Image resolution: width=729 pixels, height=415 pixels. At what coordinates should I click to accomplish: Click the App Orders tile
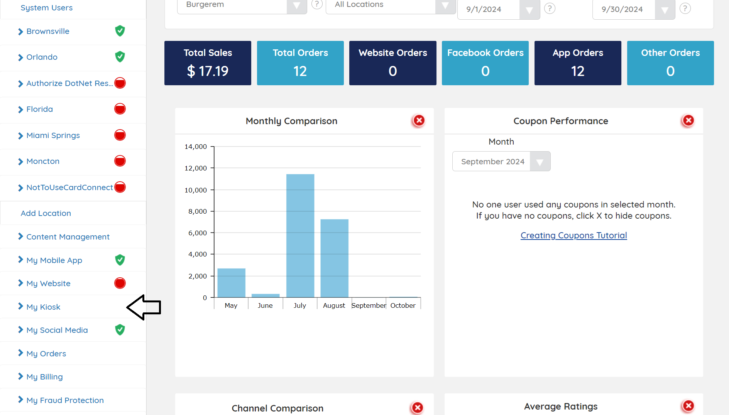578,63
